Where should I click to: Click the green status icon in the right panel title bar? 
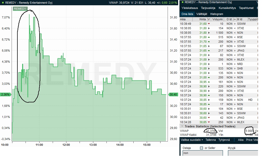coord(183,2)
